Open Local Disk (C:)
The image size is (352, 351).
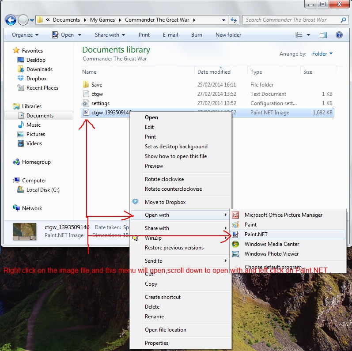[x=43, y=190]
